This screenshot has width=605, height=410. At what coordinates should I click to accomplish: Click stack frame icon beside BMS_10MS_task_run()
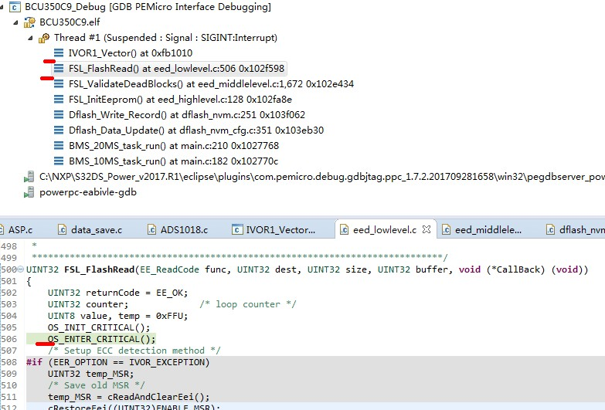[x=59, y=161]
